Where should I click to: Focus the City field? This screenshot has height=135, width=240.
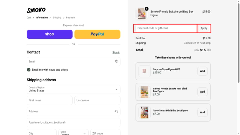pos(42,132)
